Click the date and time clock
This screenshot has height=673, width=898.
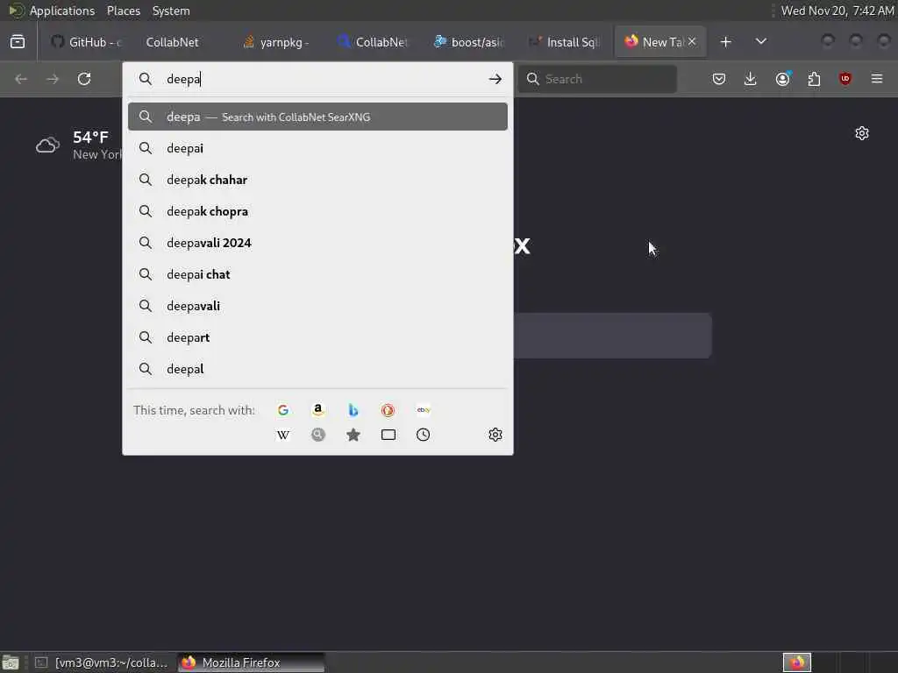(837, 11)
